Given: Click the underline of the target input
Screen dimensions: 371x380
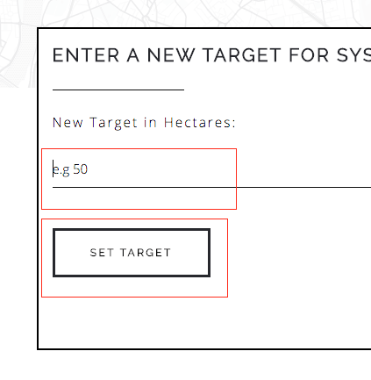Looking at the screenshot, I should (211, 187).
